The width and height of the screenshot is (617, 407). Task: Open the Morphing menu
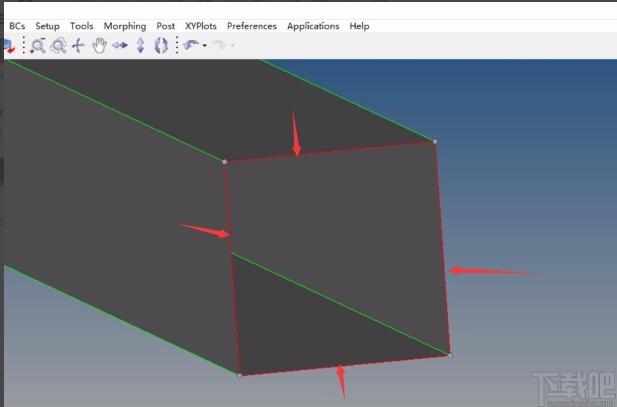125,26
